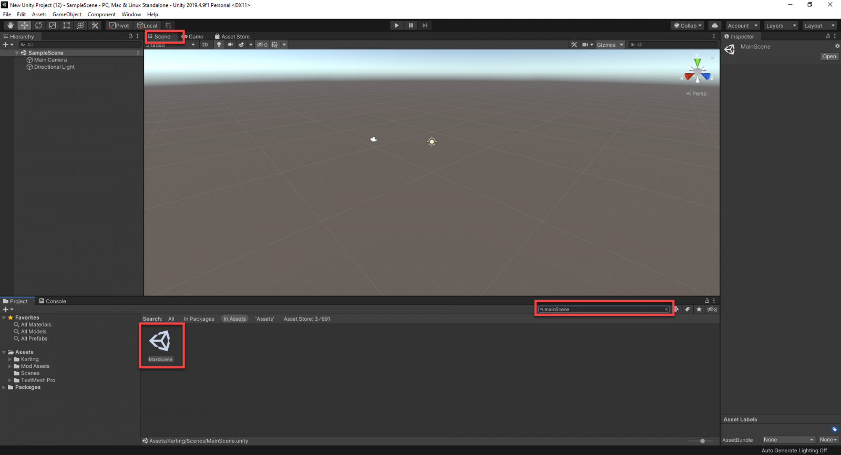
Task: Toggle scene audio speaker icon
Action: click(230, 45)
